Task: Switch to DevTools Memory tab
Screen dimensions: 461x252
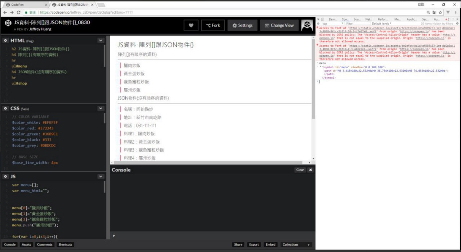Action: [398, 19]
